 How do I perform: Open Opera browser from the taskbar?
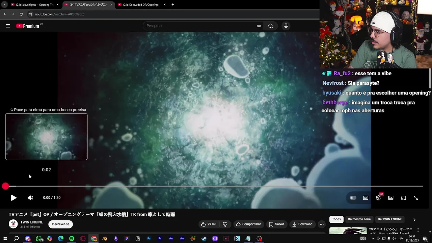[83, 239]
